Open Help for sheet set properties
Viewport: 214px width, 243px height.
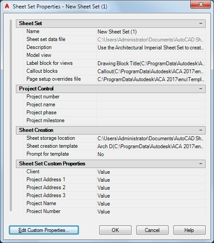pos(189,230)
